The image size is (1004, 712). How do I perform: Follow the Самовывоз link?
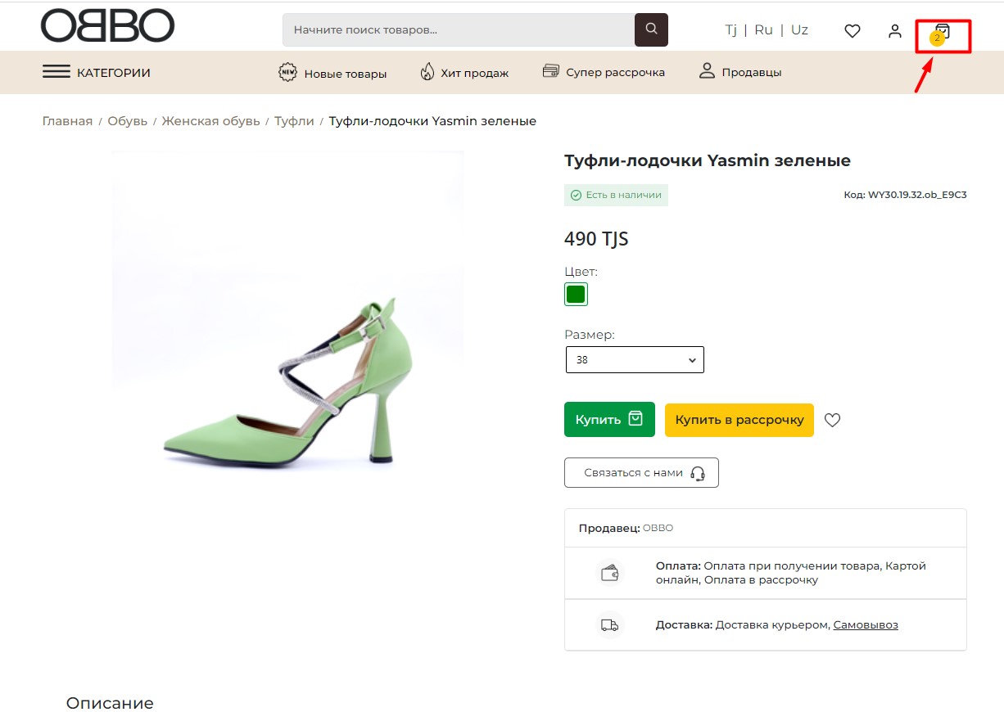pyautogui.click(x=865, y=625)
